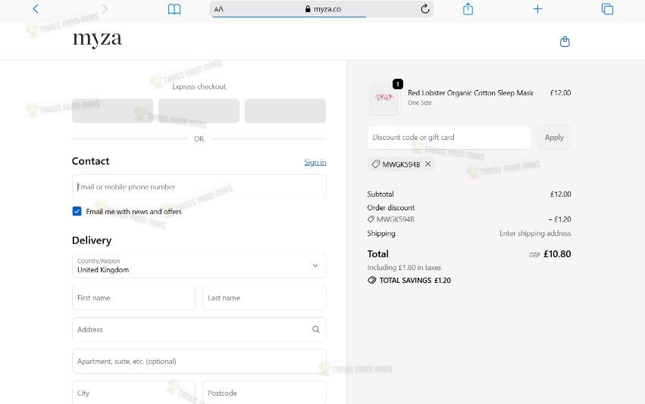Uncheck Email me with news and offers

click(77, 211)
